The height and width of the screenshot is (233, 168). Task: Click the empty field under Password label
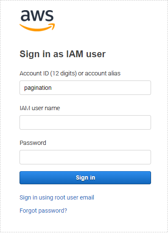85,157
